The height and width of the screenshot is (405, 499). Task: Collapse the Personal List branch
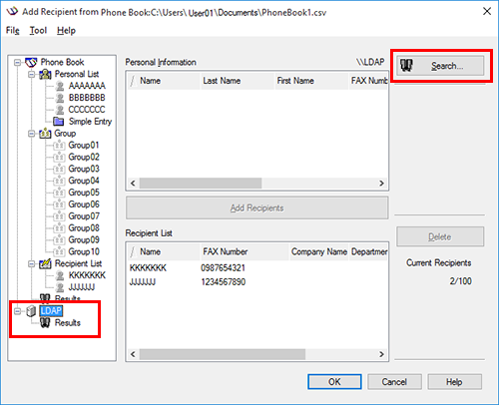coord(32,74)
